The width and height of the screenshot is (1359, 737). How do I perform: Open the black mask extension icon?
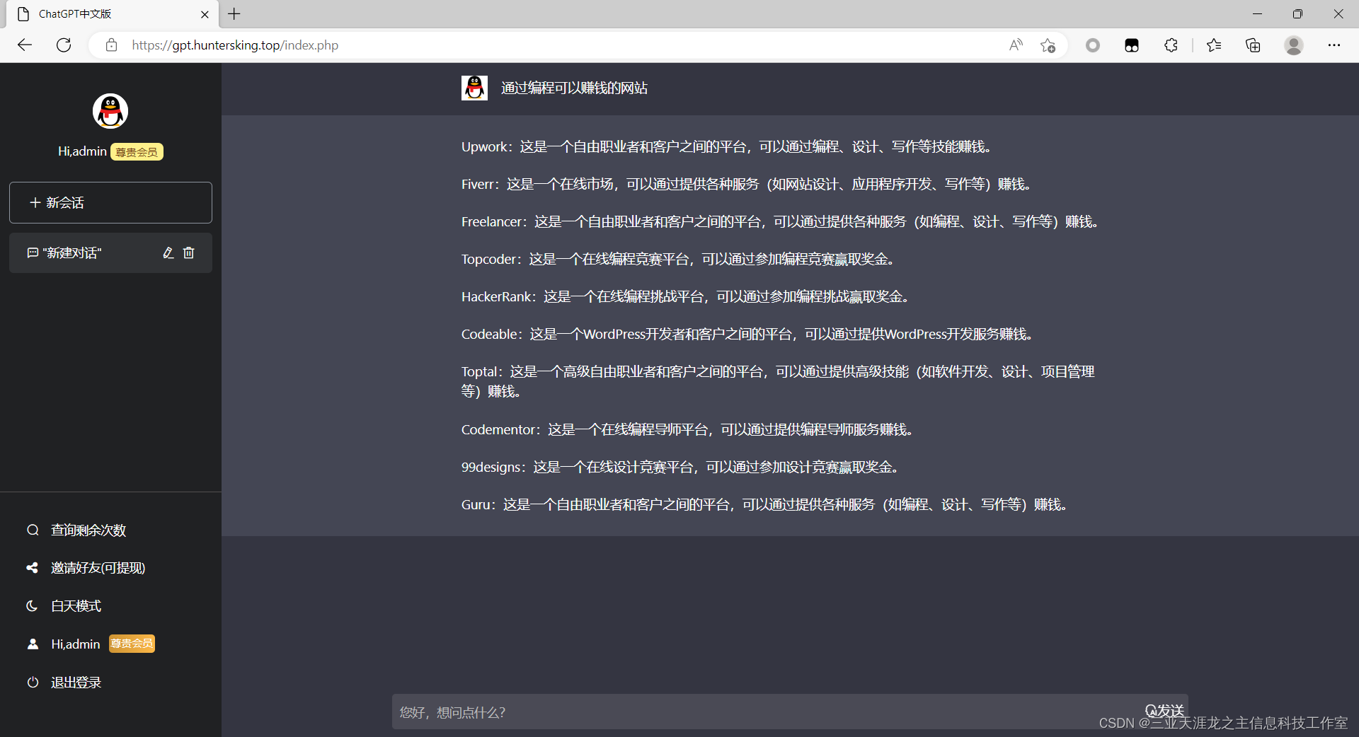(1132, 45)
